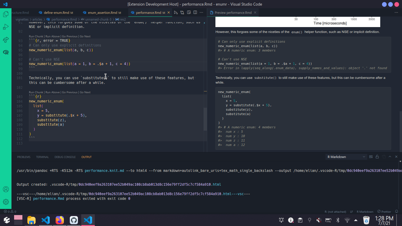Place cursor on line 105 list( code

tap(38, 106)
